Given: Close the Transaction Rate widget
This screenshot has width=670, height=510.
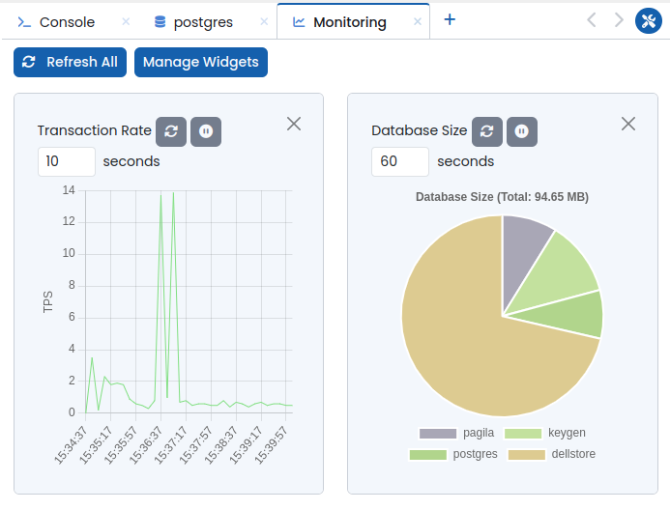Looking at the screenshot, I should coord(294,124).
